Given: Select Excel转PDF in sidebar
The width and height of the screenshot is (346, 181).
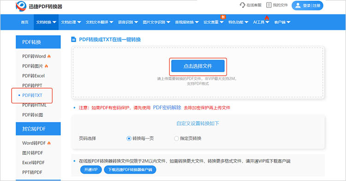Looking at the screenshot, I should point(33,163).
